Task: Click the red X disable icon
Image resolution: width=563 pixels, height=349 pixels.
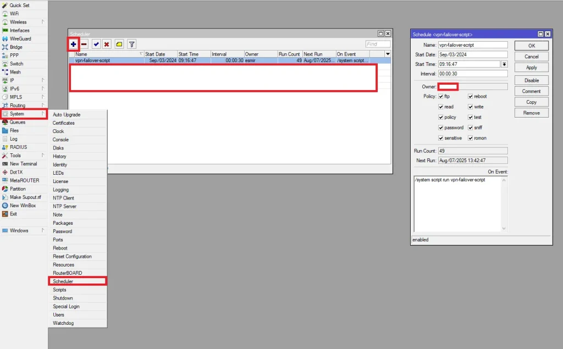Action: pyautogui.click(x=107, y=44)
